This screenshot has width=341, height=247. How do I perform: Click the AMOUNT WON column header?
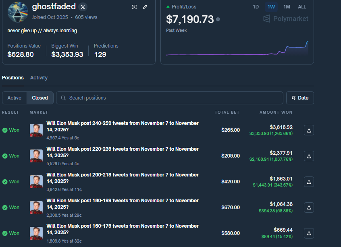276,112
